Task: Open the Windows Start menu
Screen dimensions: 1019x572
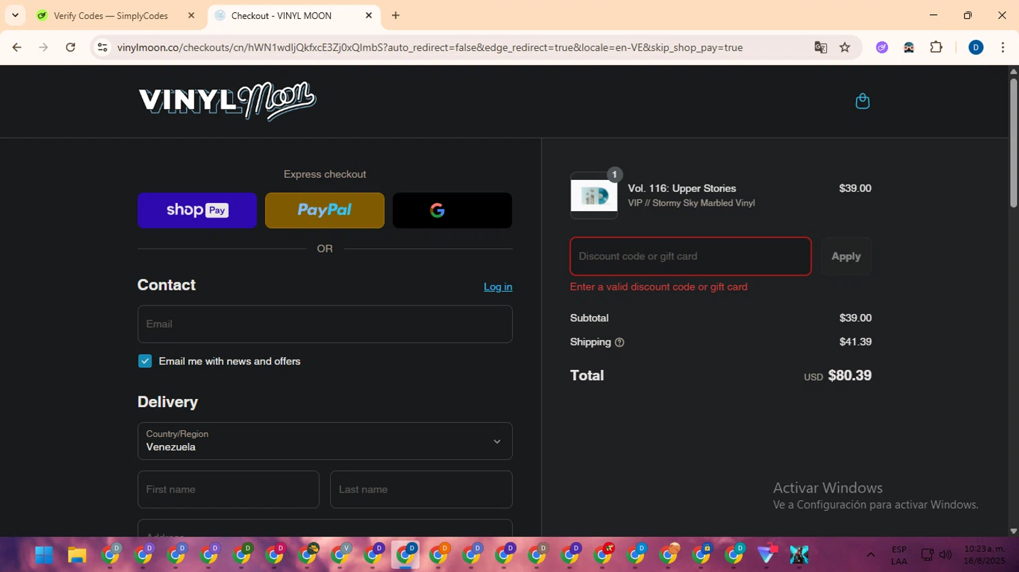Action: pyautogui.click(x=44, y=555)
